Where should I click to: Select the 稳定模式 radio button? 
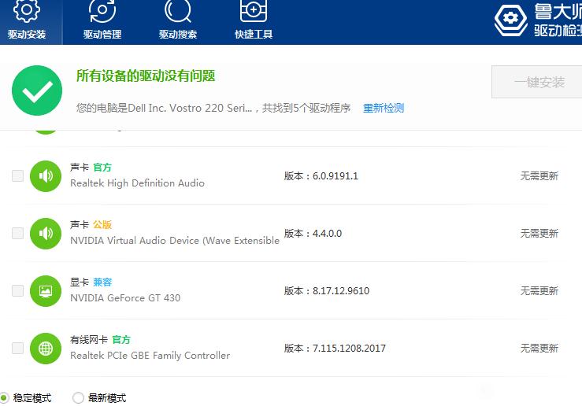4,398
